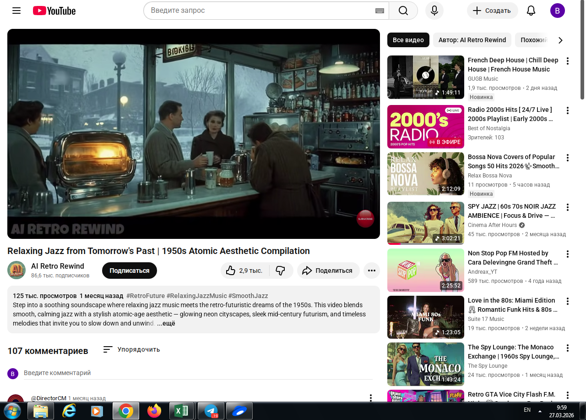This screenshot has height=420, width=586.
Task: Click the SPY JAZZ video's red progress bar
Action: click(394, 244)
